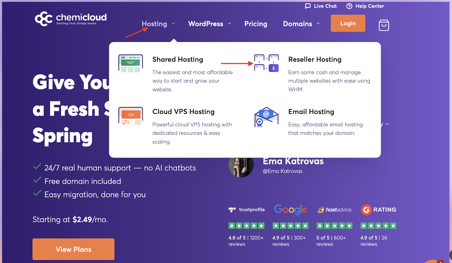The width and height of the screenshot is (452, 263).
Task: Click the hostadvice logo
Action: (335, 210)
